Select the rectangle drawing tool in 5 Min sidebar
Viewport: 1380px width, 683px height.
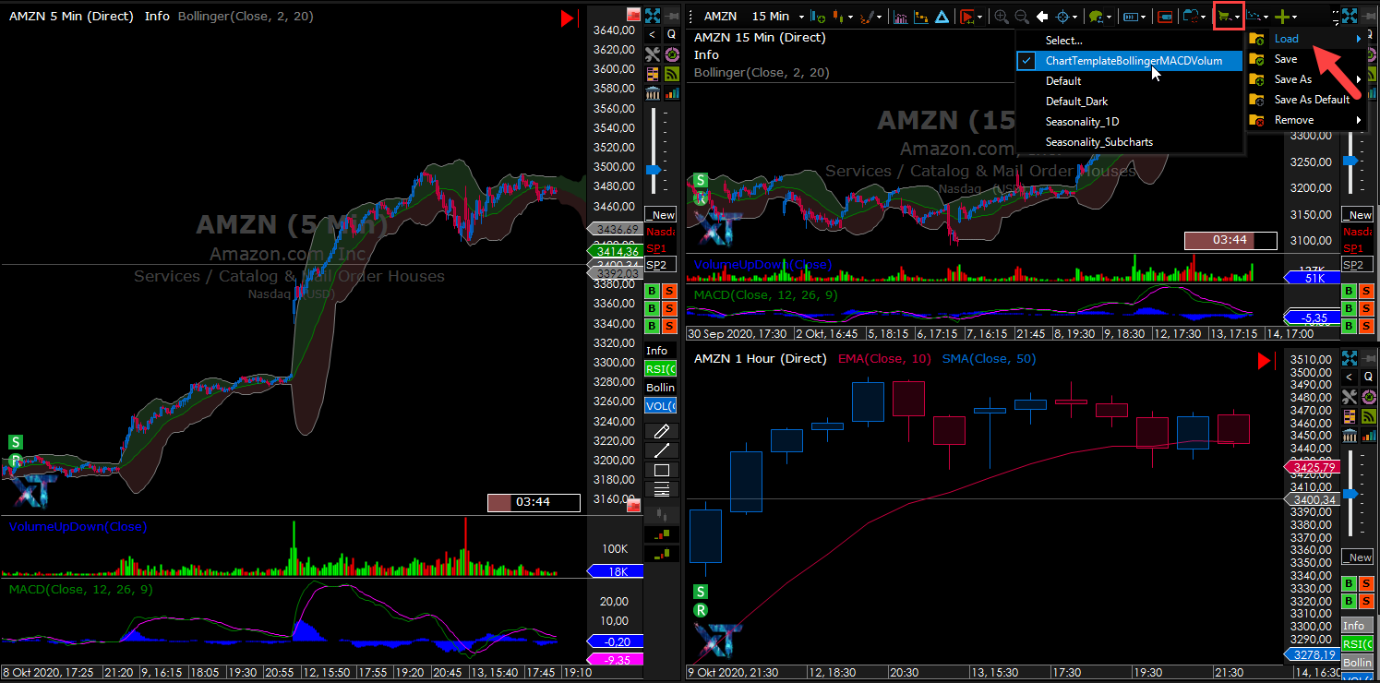[x=661, y=470]
